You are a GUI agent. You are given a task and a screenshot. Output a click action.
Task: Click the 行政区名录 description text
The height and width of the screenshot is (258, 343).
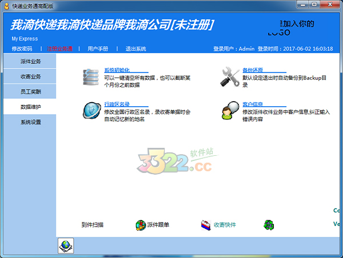[x=147, y=115]
